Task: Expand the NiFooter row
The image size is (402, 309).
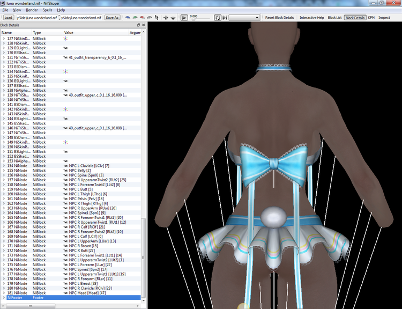Action: [4, 298]
